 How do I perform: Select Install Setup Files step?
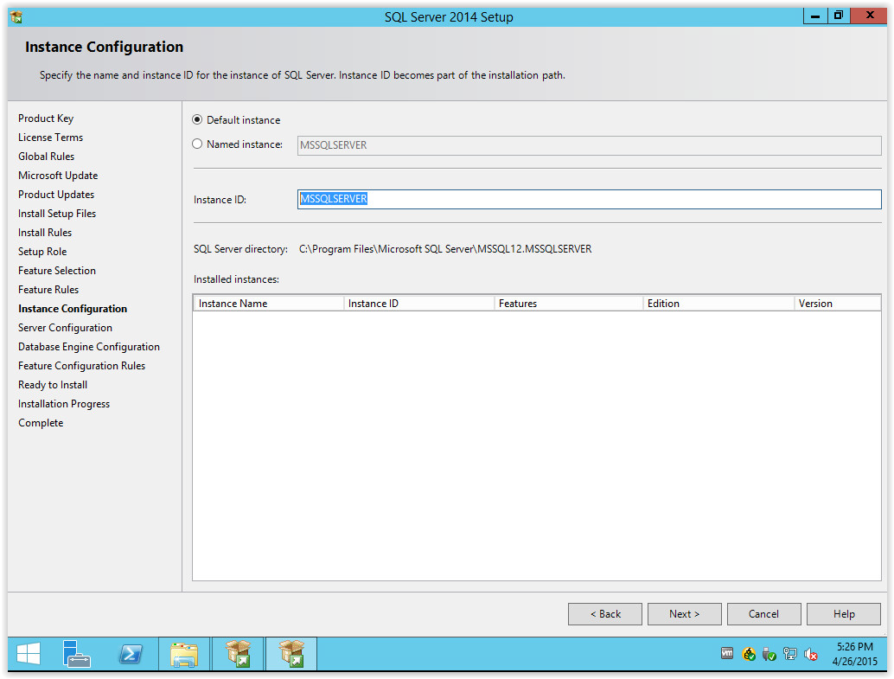pyautogui.click(x=57, y=214)
